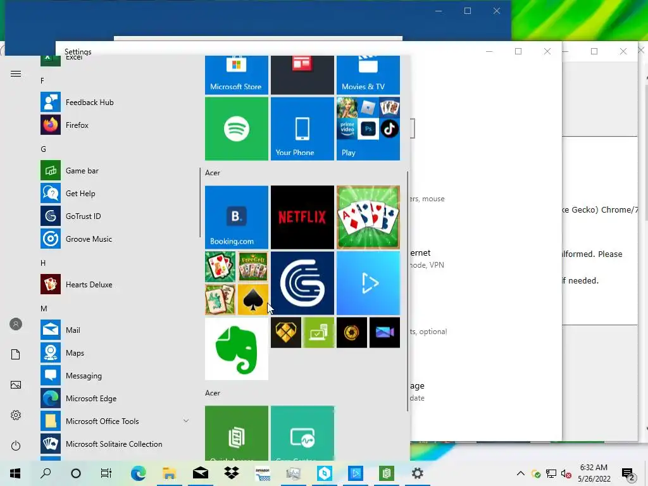648x486 pixels.
Task: Click the muted volume tray icon
Action: point(566,473)
